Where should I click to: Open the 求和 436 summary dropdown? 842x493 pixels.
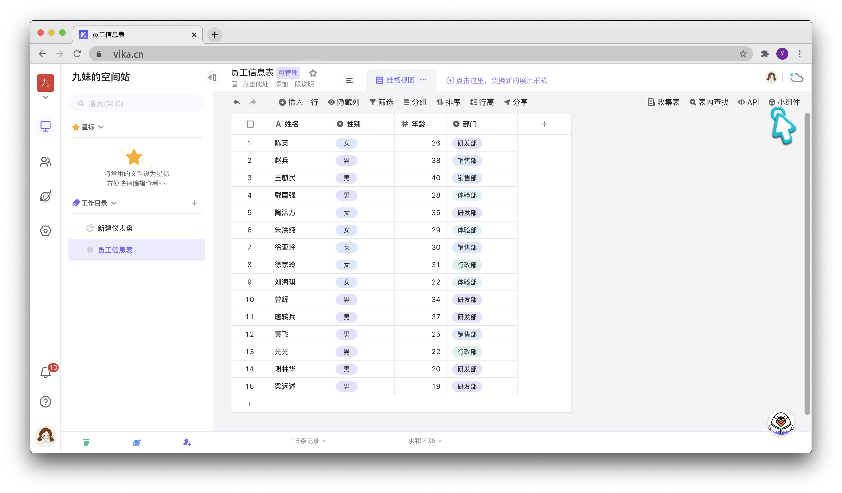pyautogui.click(x=424, y=441)
